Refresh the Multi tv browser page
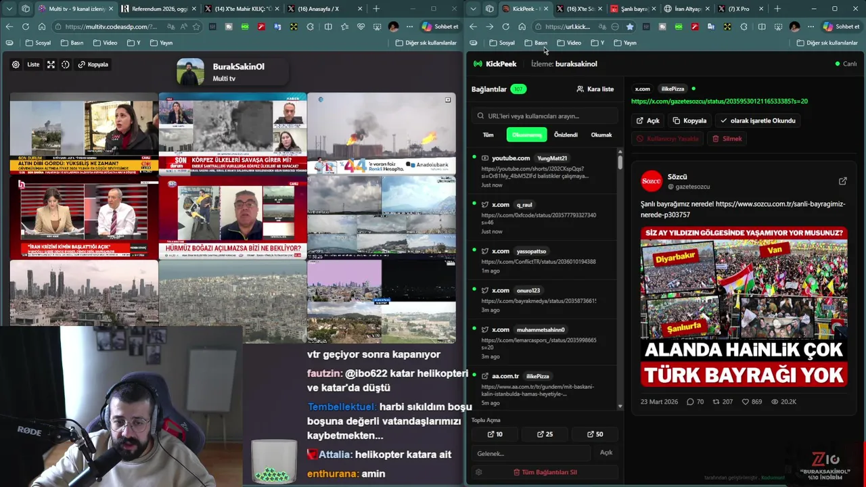Screen dimensions: 866x487 point(26,26)
